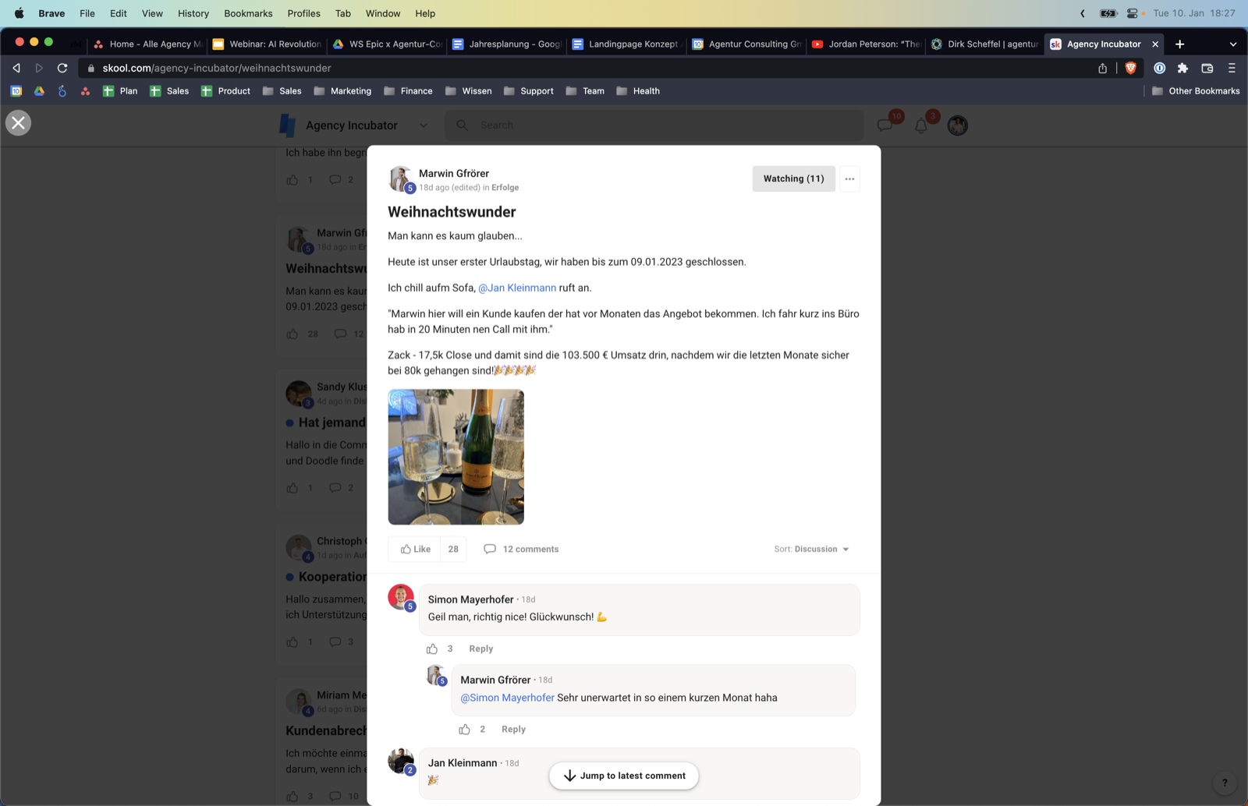Click Jump to latest comment button
The width and height of the screenshot is (1248, 806).
tap(624, 776)
